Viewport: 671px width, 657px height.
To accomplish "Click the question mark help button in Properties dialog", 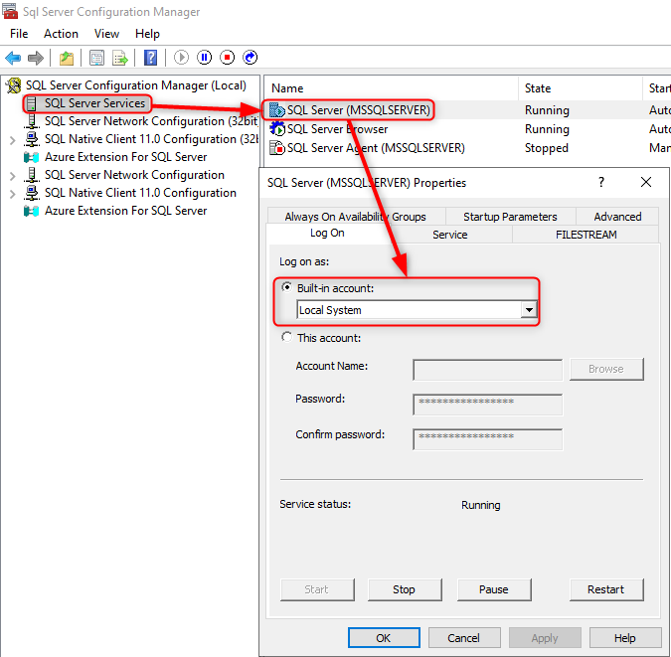I will tap(601, 182).
